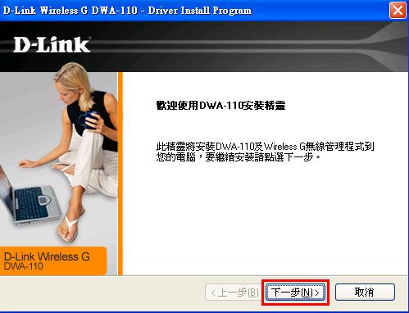
Task: Click the welcome heading 歡迎使用DWA-110安裝精靈
Action: [220, 105]
